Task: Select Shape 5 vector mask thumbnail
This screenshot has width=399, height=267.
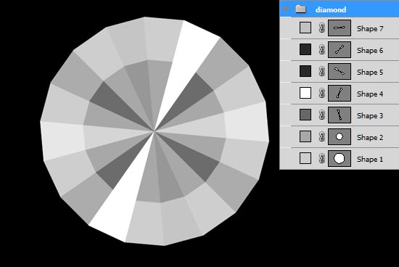Action: point(340,71)
